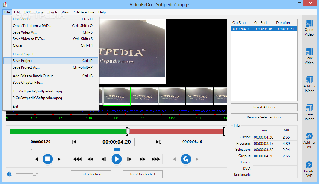The width and height of the screenshot is (319, 184).
Task: Click the blue jog slider thumb
Action: [x=117, y=149]
